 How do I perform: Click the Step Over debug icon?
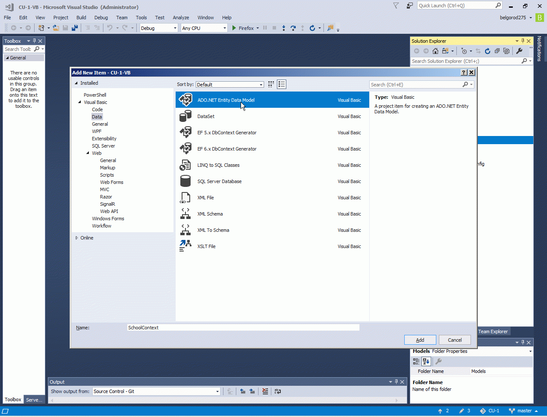pyautogui.click(x=293, y=28)
